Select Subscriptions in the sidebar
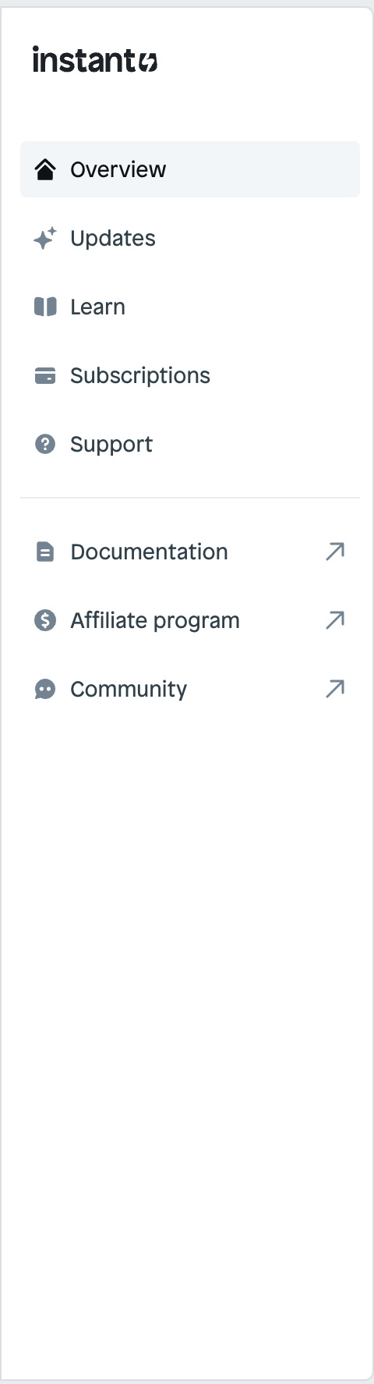 (x=190, y=375)
